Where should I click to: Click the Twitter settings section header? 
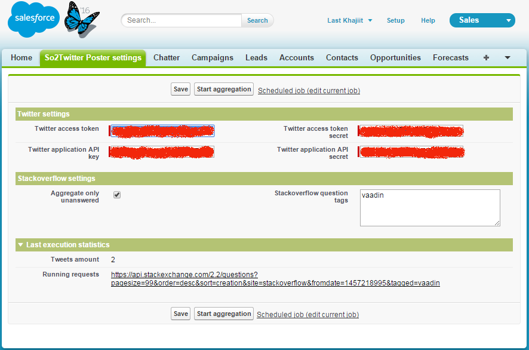[264, 114]
